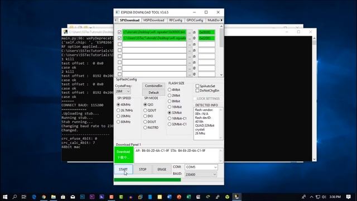Open Task View from the taskbar
The image size is (357, 201).
click(x=24, y=197)
